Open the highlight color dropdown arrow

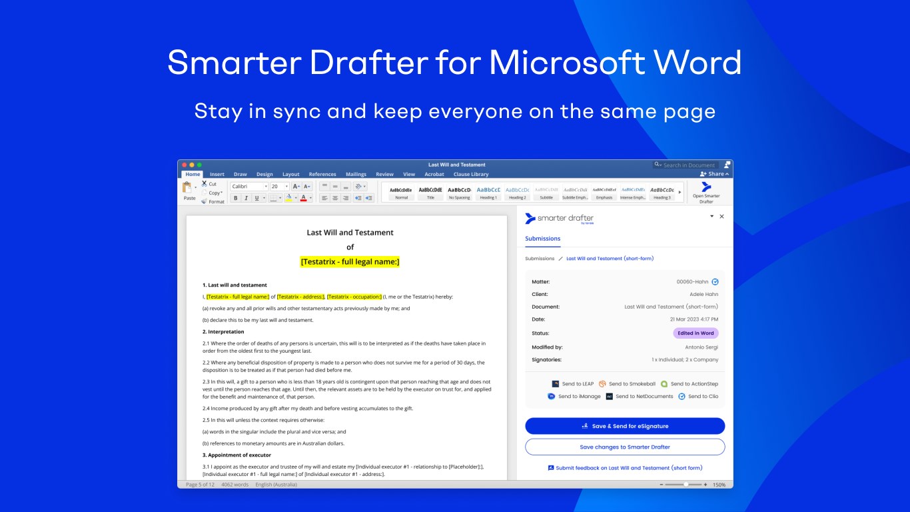296,198
